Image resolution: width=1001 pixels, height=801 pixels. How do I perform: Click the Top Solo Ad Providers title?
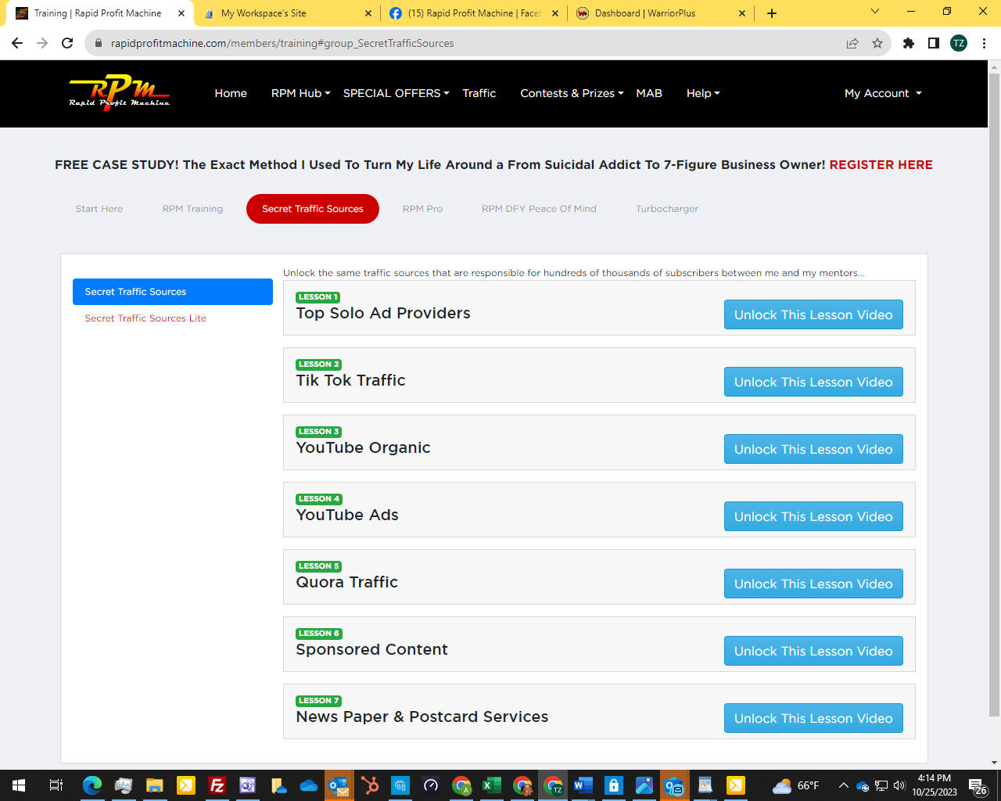click(383, 313)
